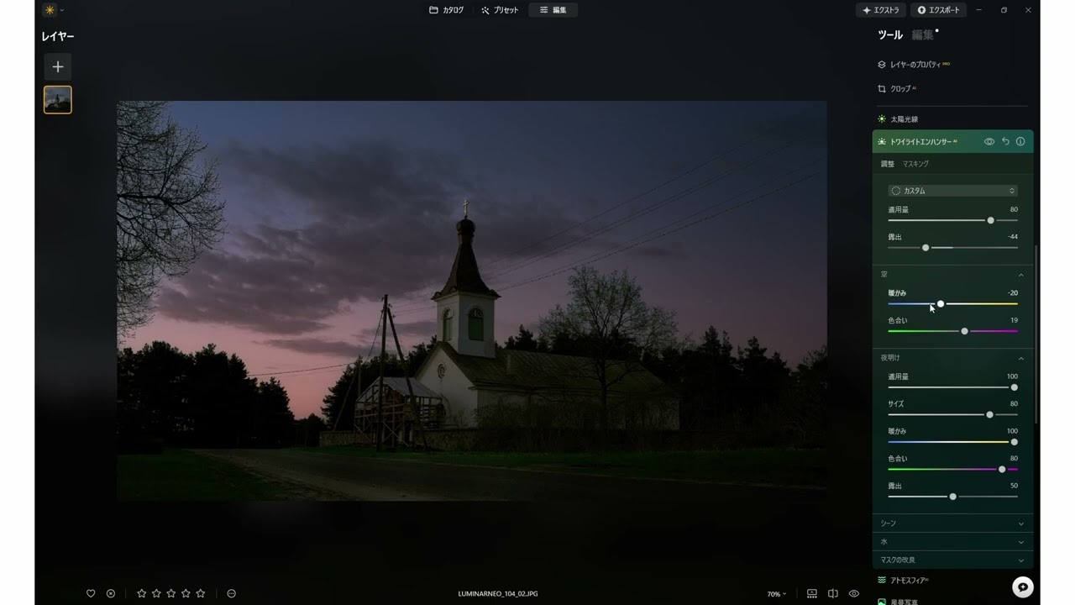
Task: Open the chat support bubble
Action: click(x=1022, y=587)
